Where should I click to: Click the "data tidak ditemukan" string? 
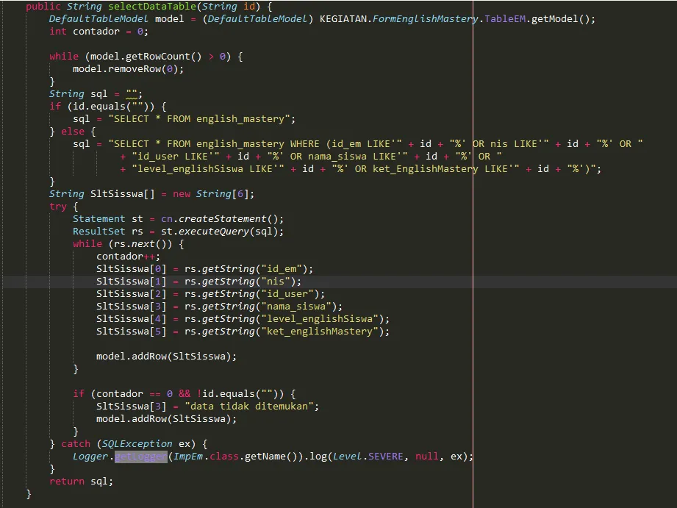(248, 407)
